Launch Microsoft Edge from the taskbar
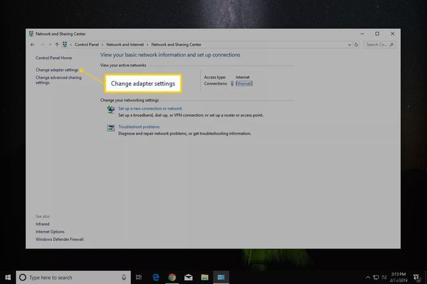 (x=156, y=277)
